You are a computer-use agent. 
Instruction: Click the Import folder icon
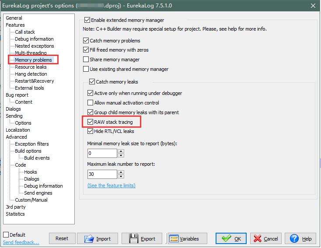pos(89,238)
